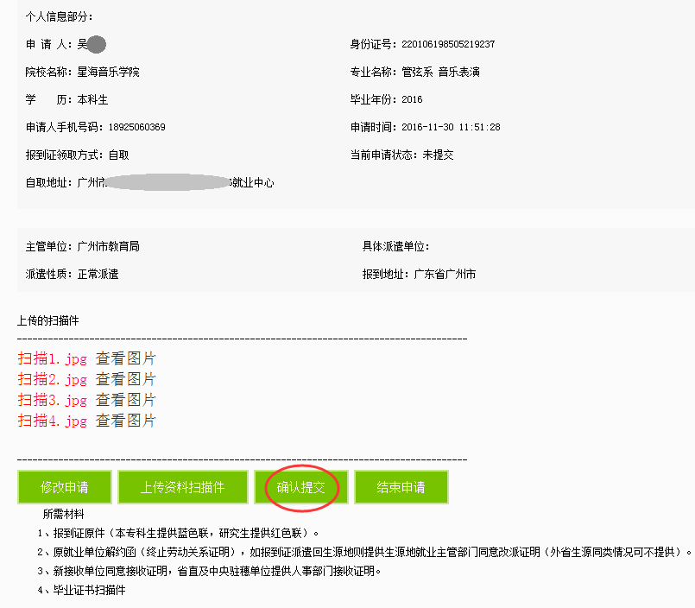695x608 pixels.
Task: View image next to 扫描1.jpg
Action: click(x=125, y=358)
